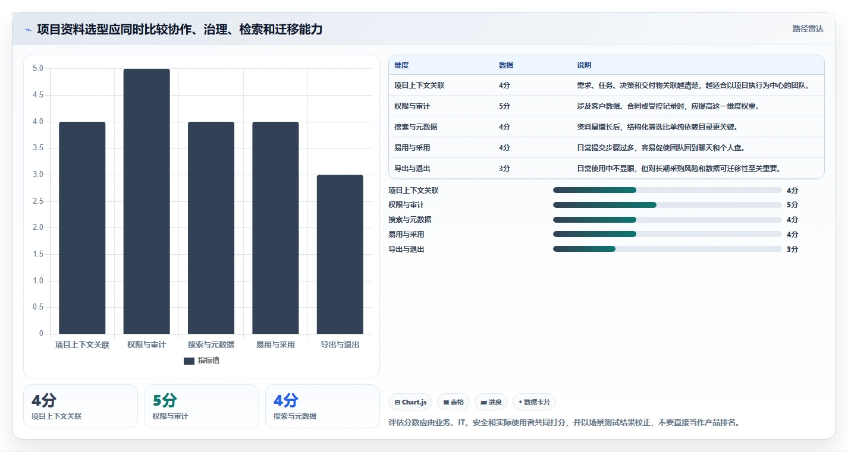Screen dimensions: 848x452
Task: Click the footnote starting 评估分数应由业务
Action: 564,423
